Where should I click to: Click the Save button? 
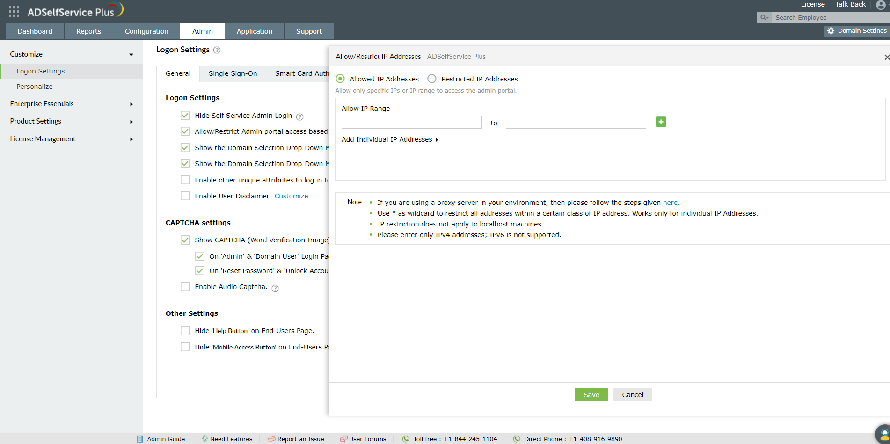(x=591, y=395)
